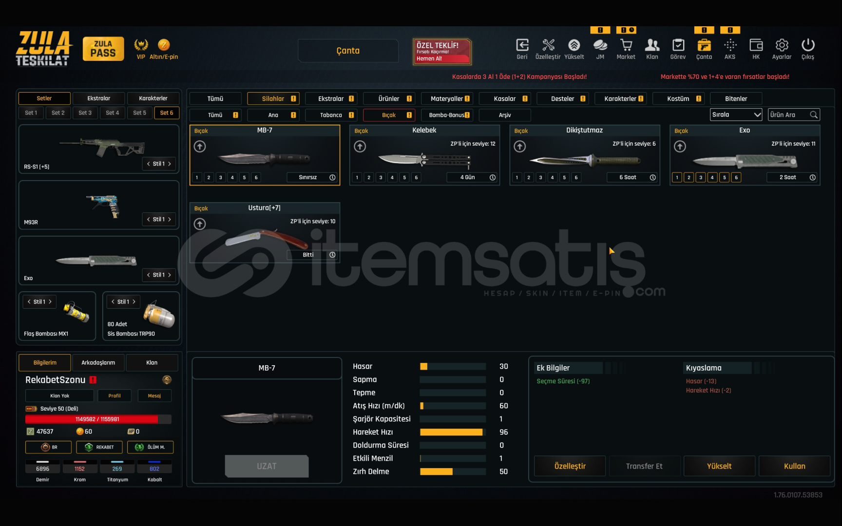Click next style arrow for Exo set slot
The image size is (842, 526).
(170, 275)
